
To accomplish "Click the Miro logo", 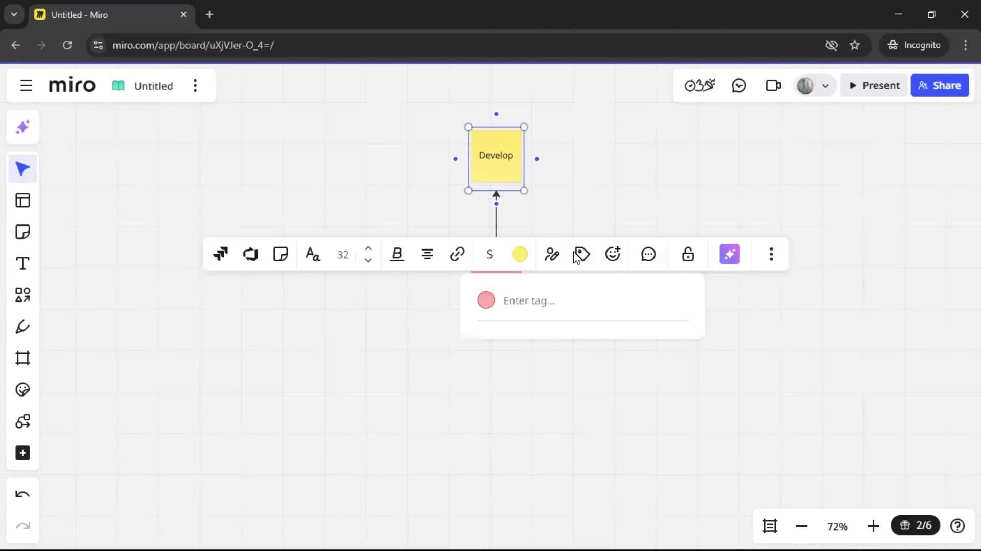I will [x=72, y=85].
